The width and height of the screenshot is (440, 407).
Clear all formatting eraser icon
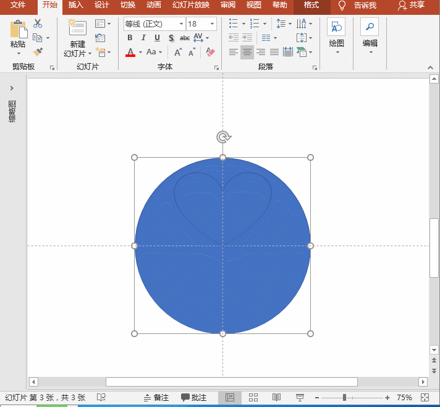click(x=210, y=52)
